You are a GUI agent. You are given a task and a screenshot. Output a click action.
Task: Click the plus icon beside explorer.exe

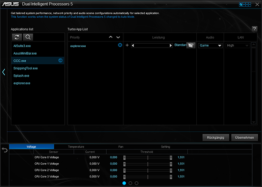pos(127,45)
